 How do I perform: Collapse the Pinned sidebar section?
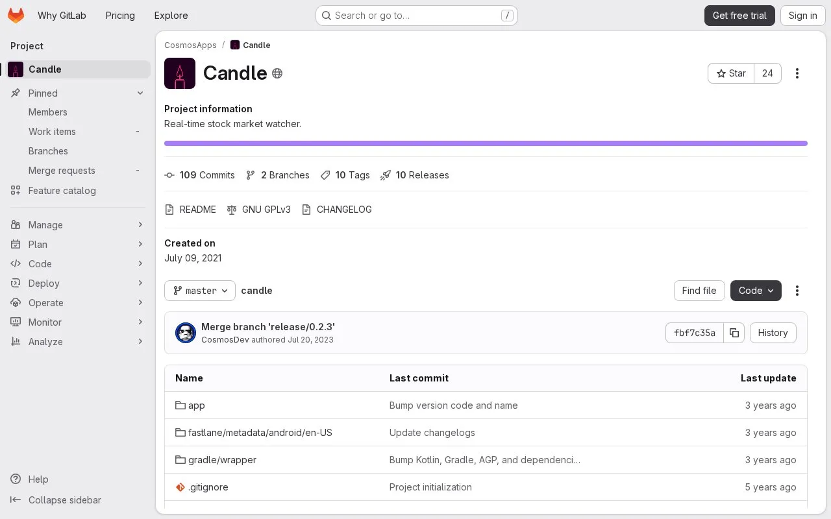pyautogui.click(x=78, y=93)
